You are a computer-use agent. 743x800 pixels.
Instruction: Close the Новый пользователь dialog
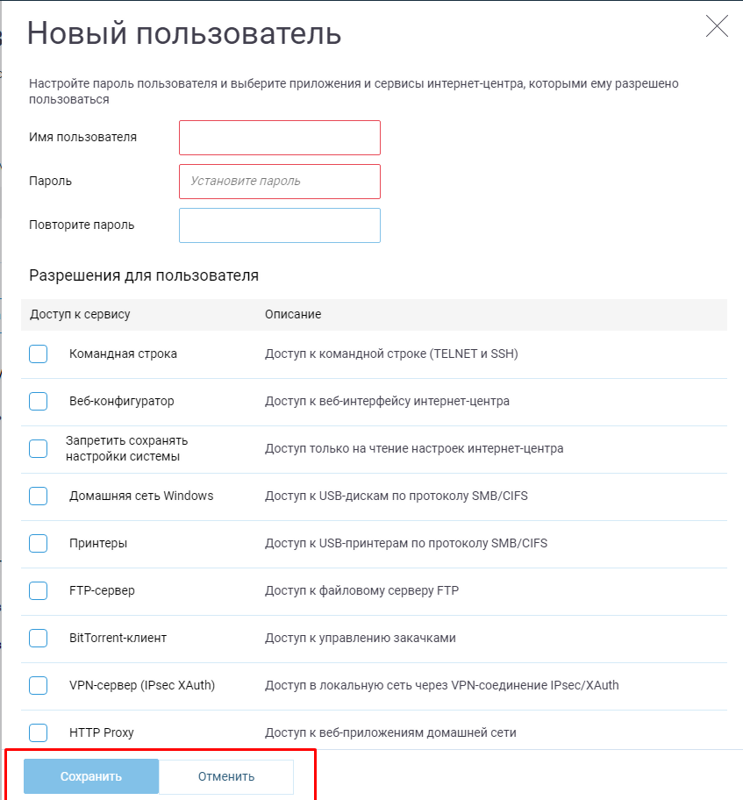point(717,26)
